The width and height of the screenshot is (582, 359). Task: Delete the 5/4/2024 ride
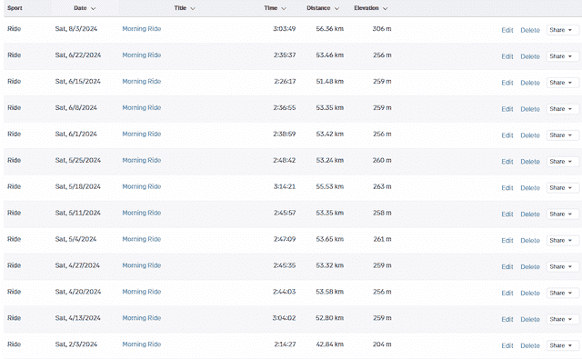(530, 241)
